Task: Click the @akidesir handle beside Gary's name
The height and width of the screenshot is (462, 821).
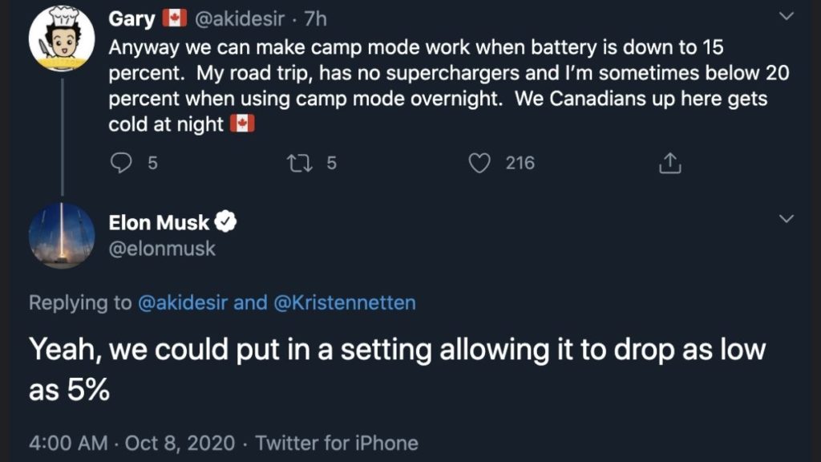Action: click(239, 17)
